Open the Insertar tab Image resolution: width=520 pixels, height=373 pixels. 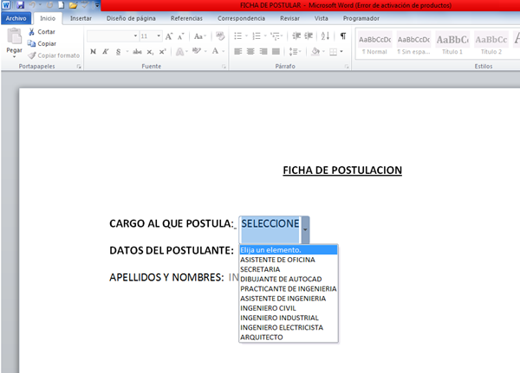[81, 17]
